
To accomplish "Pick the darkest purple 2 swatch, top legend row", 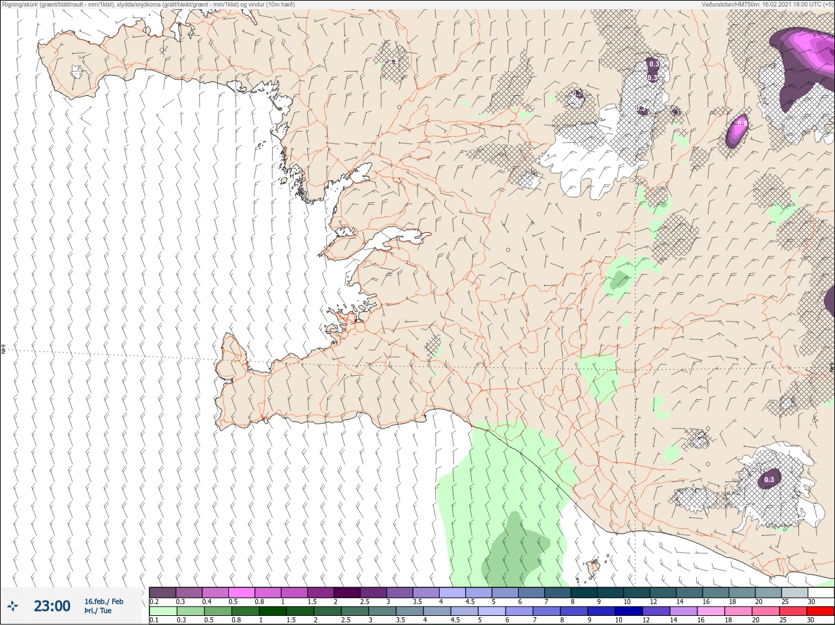I will 348,592.
